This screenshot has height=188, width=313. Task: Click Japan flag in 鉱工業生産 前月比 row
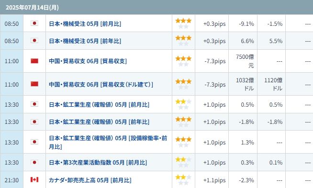point(34,104)
